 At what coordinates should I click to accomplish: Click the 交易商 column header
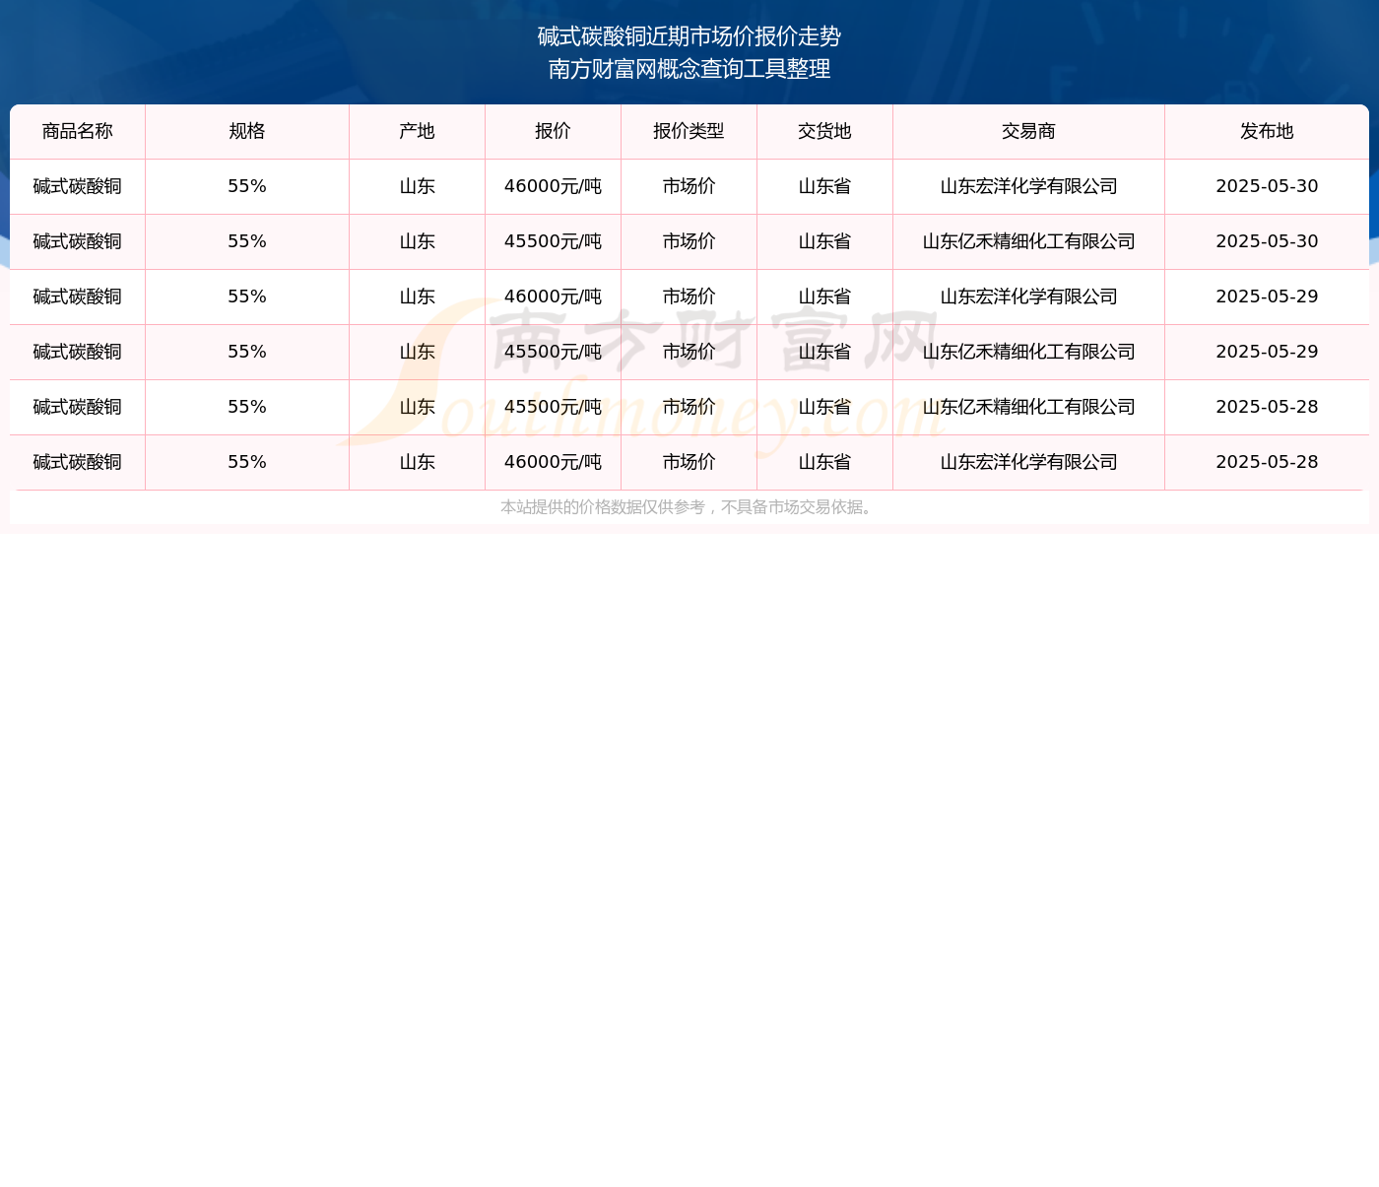(x=1029, y=132)
